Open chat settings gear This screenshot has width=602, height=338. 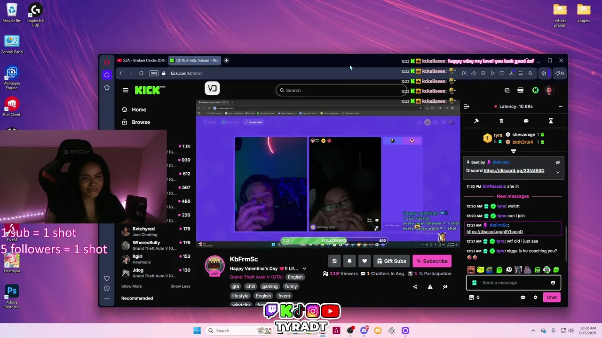(535, 297)
